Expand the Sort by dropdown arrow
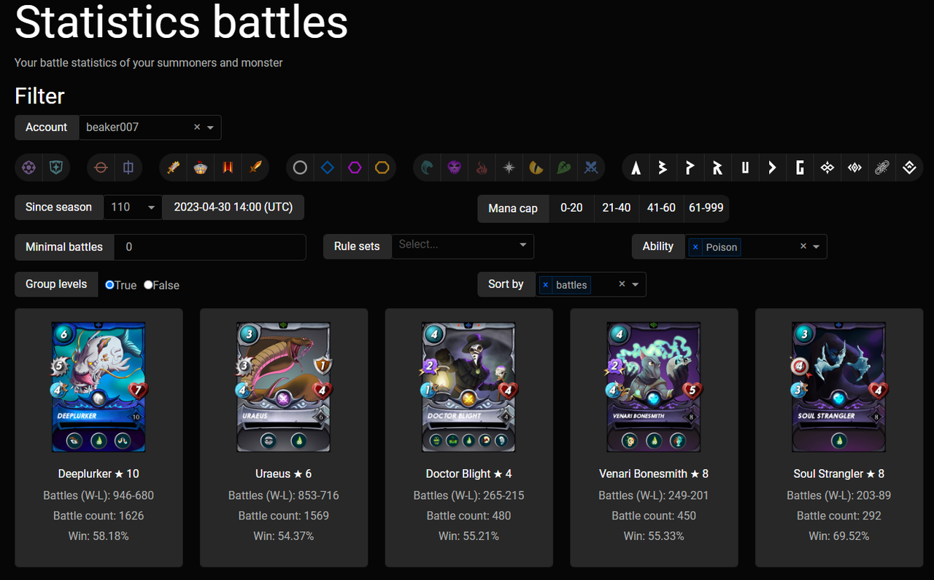934x580 pixels. click(635, 285)
